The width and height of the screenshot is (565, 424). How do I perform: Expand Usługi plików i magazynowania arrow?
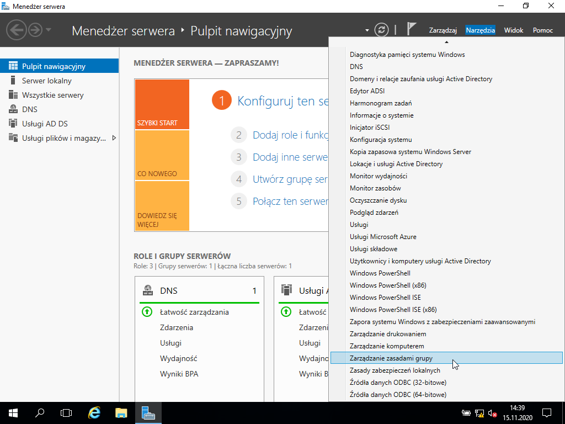114,137
